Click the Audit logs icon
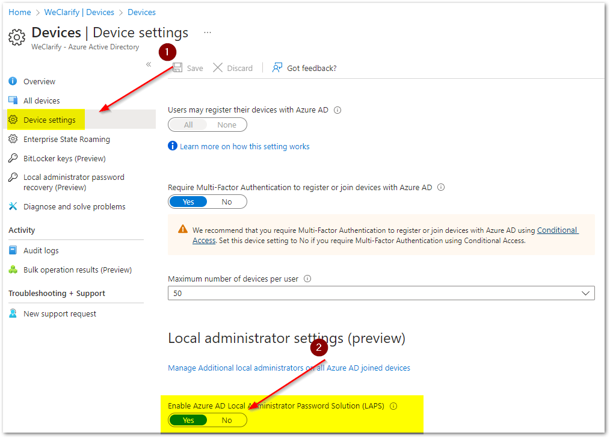Screen dimensions: 610x438 pyautogui.click(x=13, y=250)
